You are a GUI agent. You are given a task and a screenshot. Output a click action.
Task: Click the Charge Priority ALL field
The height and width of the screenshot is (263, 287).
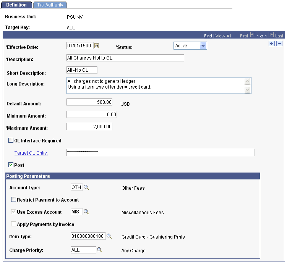pyautogui.click(x=83, y=250)
